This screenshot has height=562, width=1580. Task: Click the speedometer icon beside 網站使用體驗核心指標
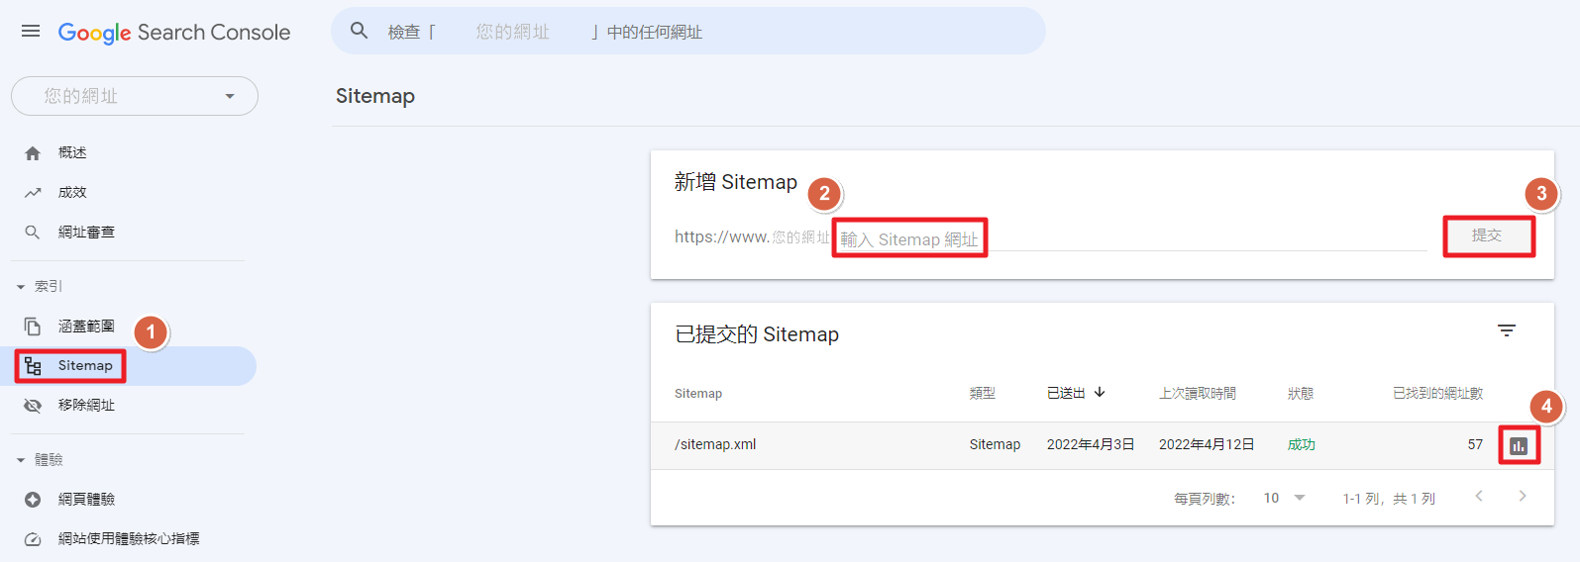[x=33, y=539]
